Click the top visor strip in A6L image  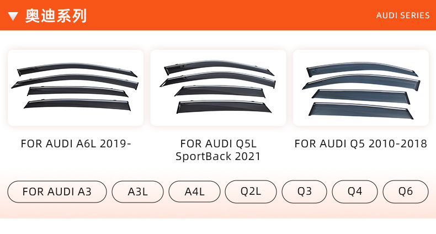[x=77, y=68]
